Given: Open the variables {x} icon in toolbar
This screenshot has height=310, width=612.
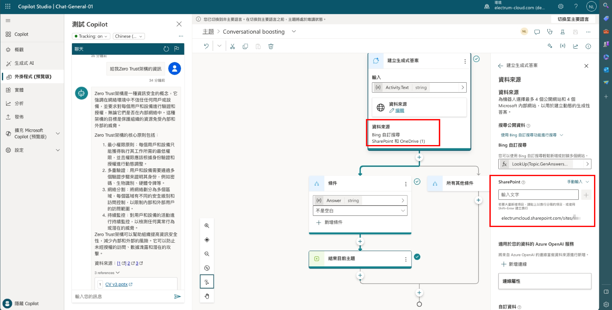Looking at the screenshot, I should (x=563, y=46).
